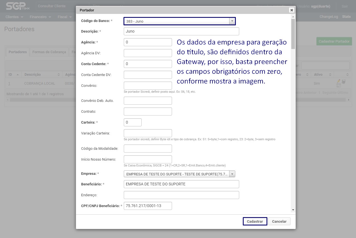
Task: Click the Beneficiário text field
Action: tap(181, 184)
